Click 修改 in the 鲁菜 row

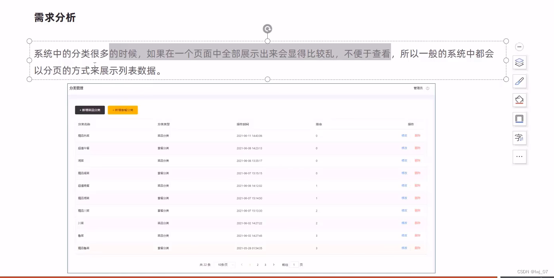coord(404,236)
